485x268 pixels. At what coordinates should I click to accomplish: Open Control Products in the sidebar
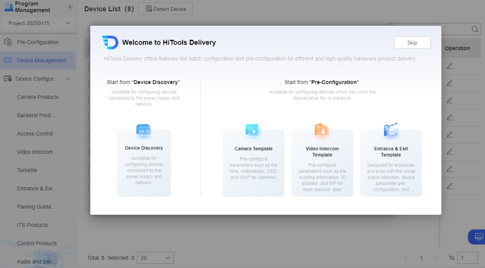[37, 243]
